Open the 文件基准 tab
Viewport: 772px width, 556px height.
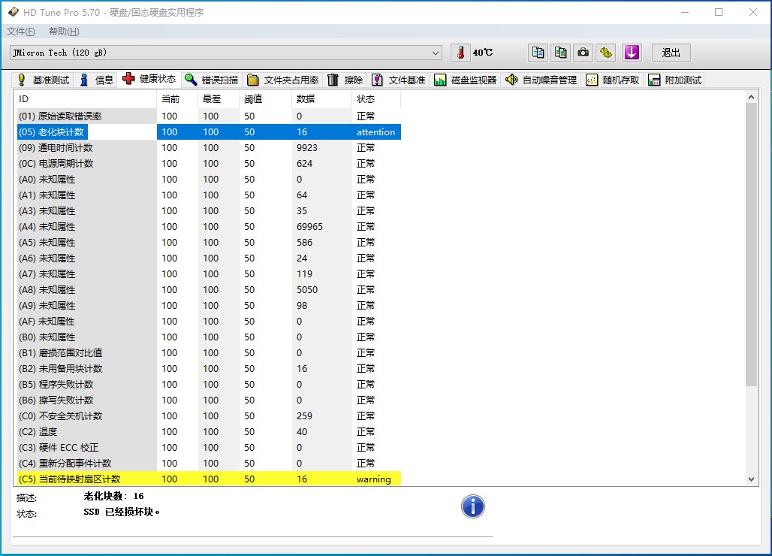pyautogui.click(x=399, y=80)
